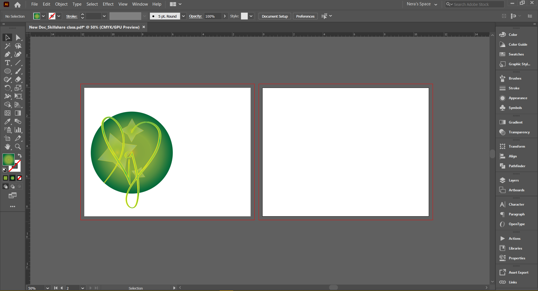Screen dimensions: 538x291
Task: Click the Document Setup button
Action: coord(275,16)
